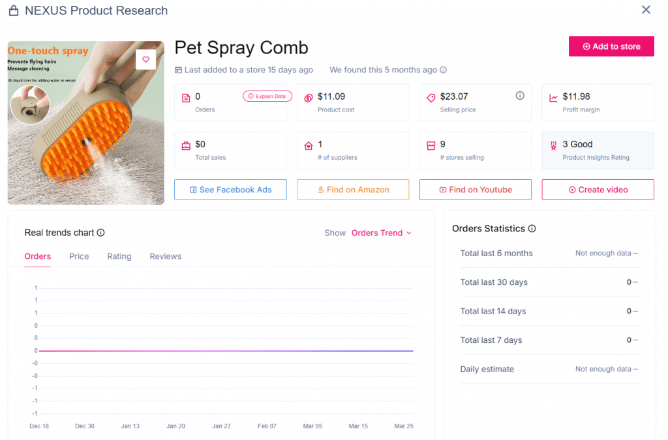The height and width of the screenshot is (440, 668).
Task: Click the See Facebook Ads button
Action: click(230, 190)
